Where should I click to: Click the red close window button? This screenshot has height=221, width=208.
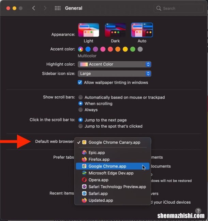[8, 8]
